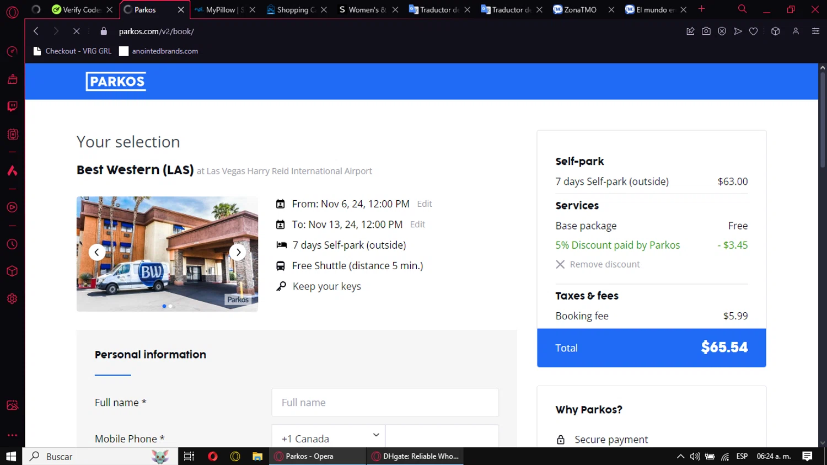The image size is (827, 465).
Task: Remove the 5% discount
Action: click(598, 264)
